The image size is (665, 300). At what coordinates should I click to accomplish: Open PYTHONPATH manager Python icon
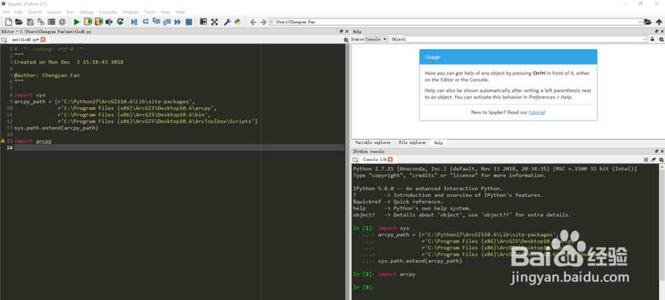[238, 22]
